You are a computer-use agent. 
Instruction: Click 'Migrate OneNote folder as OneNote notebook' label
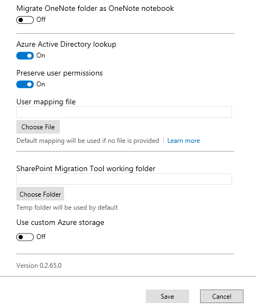point(95,9)
